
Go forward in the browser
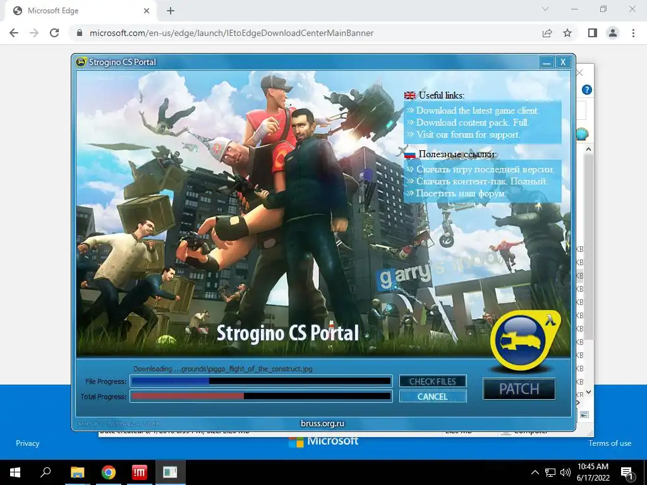34,33
